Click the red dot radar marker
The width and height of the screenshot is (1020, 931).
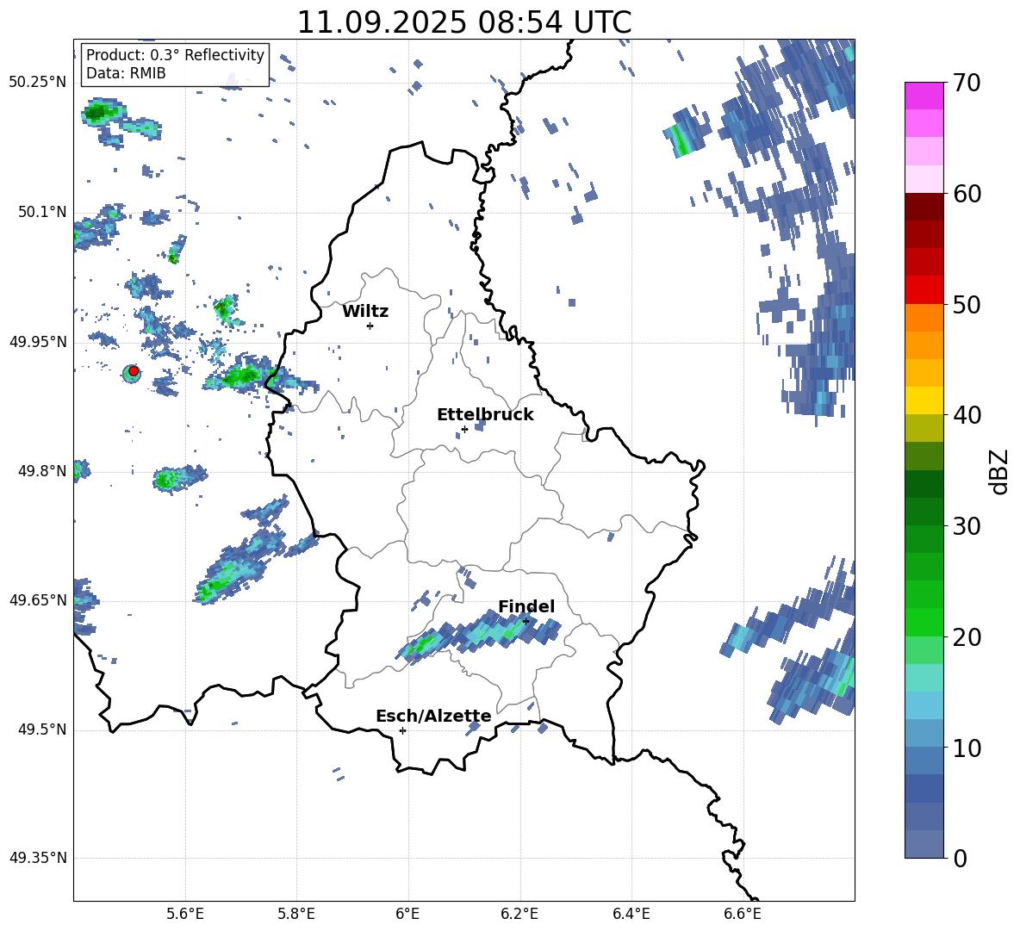[134, 371]
